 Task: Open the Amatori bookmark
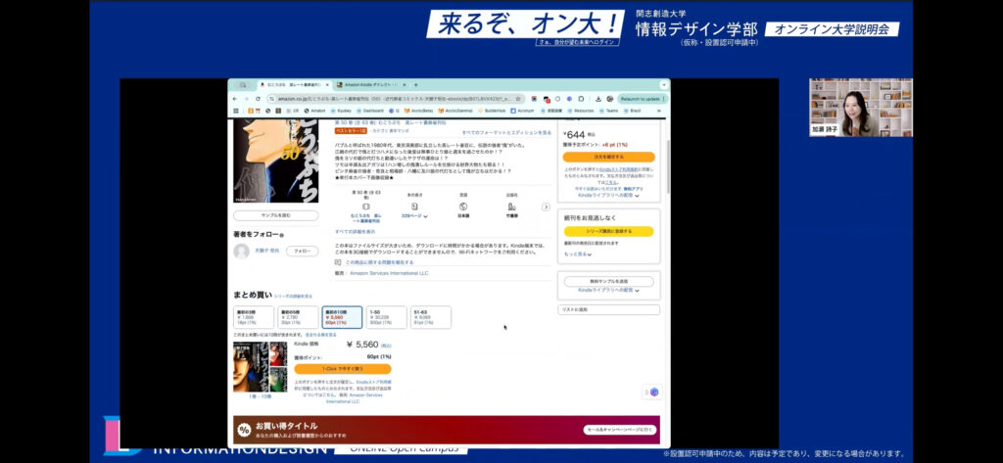tap(314, 111)
